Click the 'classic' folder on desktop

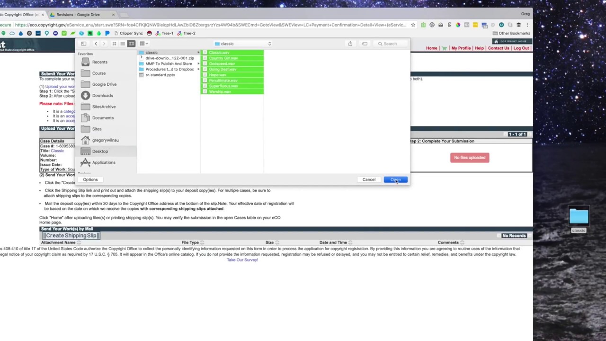[x=579, y=219]
